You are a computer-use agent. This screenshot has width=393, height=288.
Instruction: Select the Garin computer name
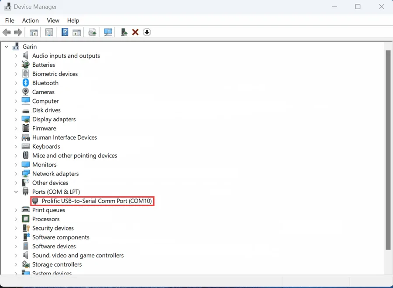point(30,47)
